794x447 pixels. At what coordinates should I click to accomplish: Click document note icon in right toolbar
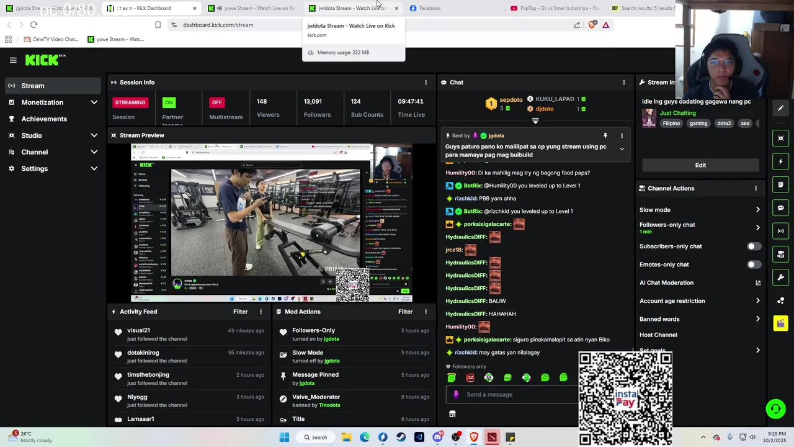(781, 184)
